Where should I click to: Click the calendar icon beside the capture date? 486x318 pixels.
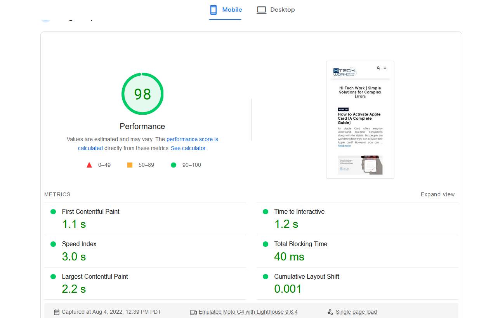click(57, 312)
